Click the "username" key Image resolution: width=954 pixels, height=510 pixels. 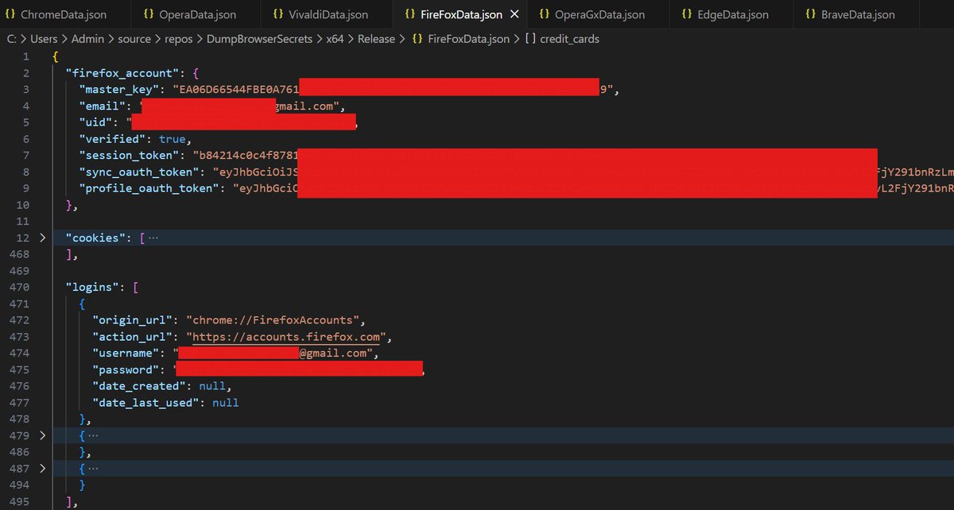[x=126, y=354]
